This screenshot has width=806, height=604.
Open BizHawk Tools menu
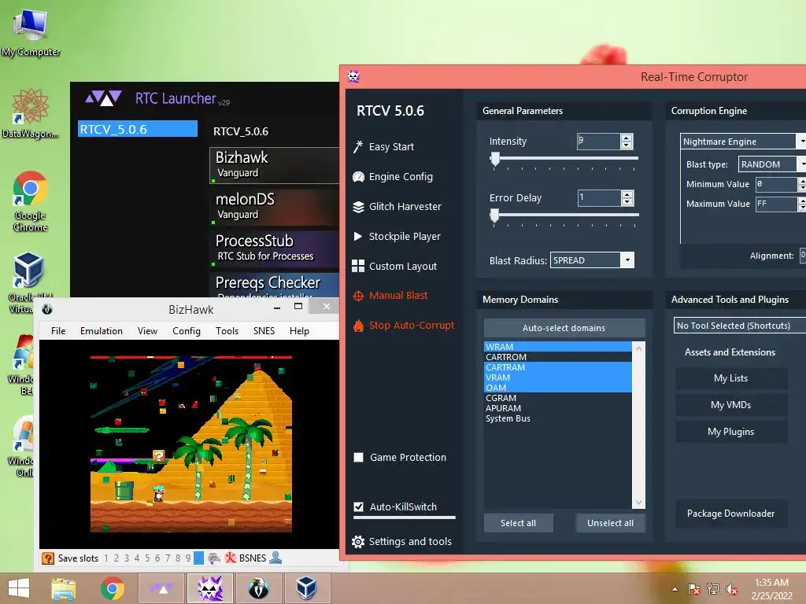point(227,331)
